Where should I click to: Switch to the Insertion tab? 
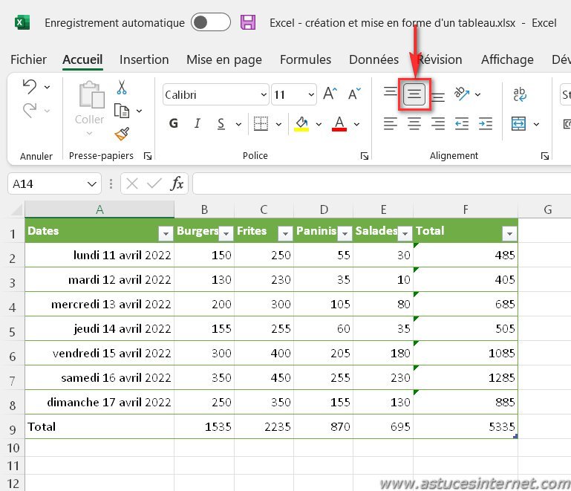[x=144, y=59]
